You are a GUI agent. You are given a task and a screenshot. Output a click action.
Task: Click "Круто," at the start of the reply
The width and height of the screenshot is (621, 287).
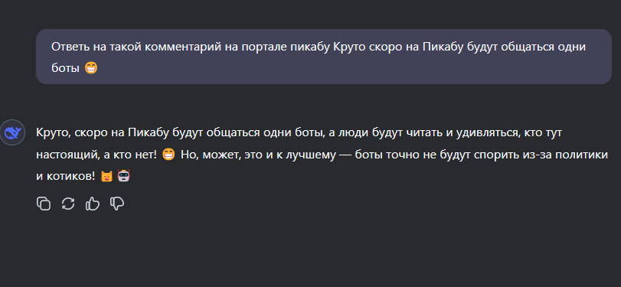(x=54, y=133)
